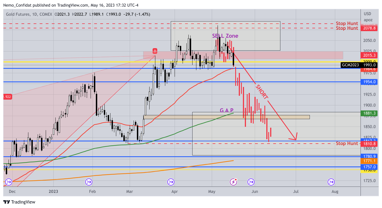Viewport: 382px width, 208px height.
Task: Click the Jul label on the time axis
Action: tap(296, 191)
